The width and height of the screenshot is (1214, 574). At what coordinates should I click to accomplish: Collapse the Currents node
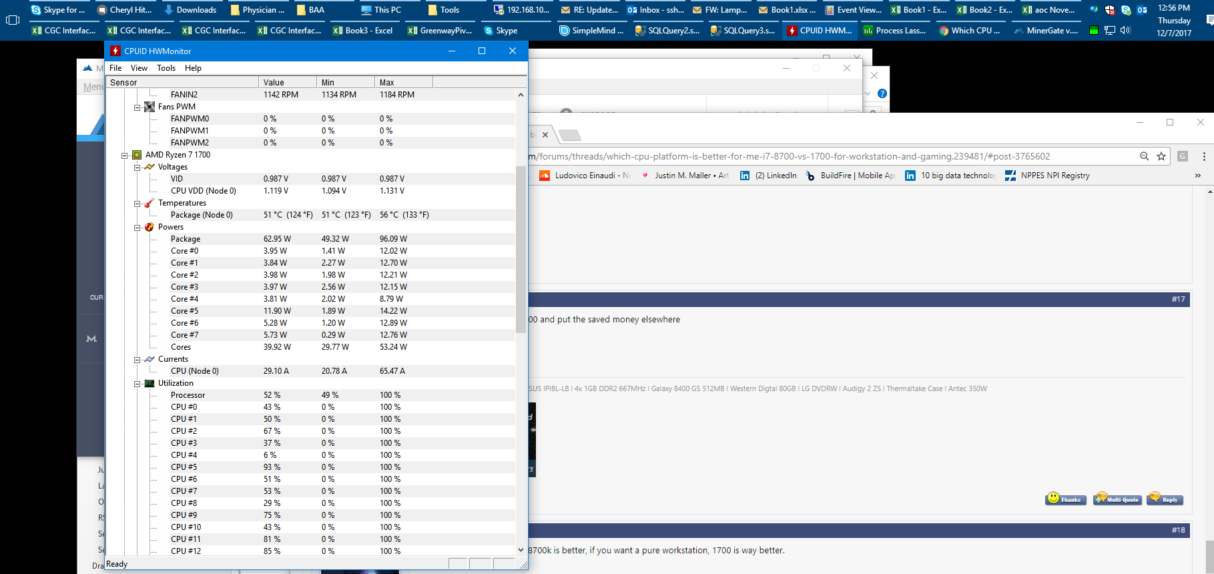coord(137,360)
